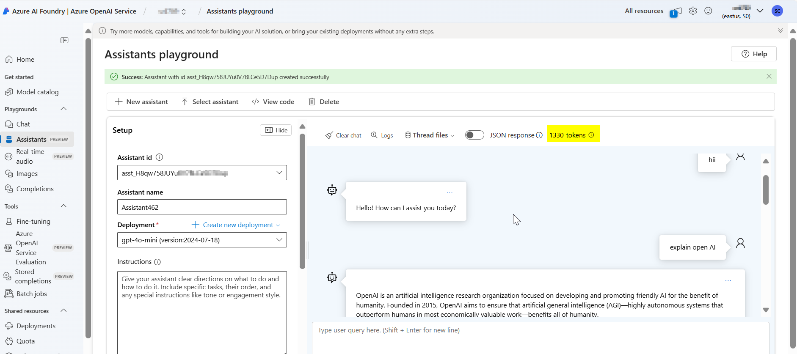Open the Logs view
This screenshot has height=354, width=797.
[382, 135]
